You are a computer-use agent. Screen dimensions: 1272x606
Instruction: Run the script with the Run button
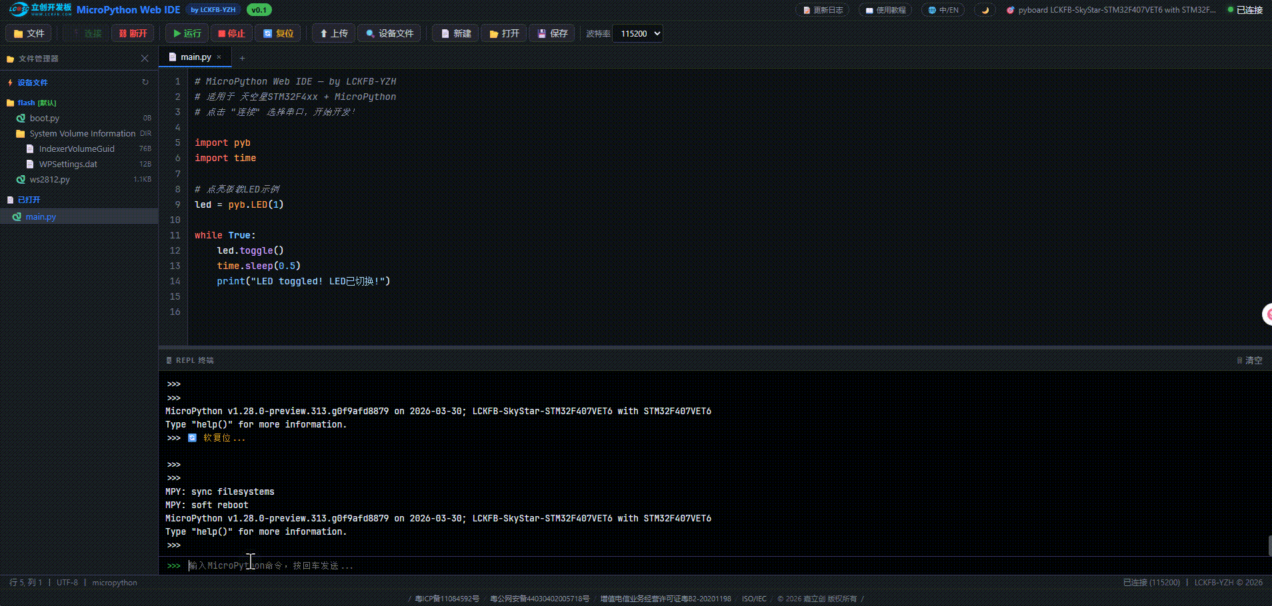point(187,33)
